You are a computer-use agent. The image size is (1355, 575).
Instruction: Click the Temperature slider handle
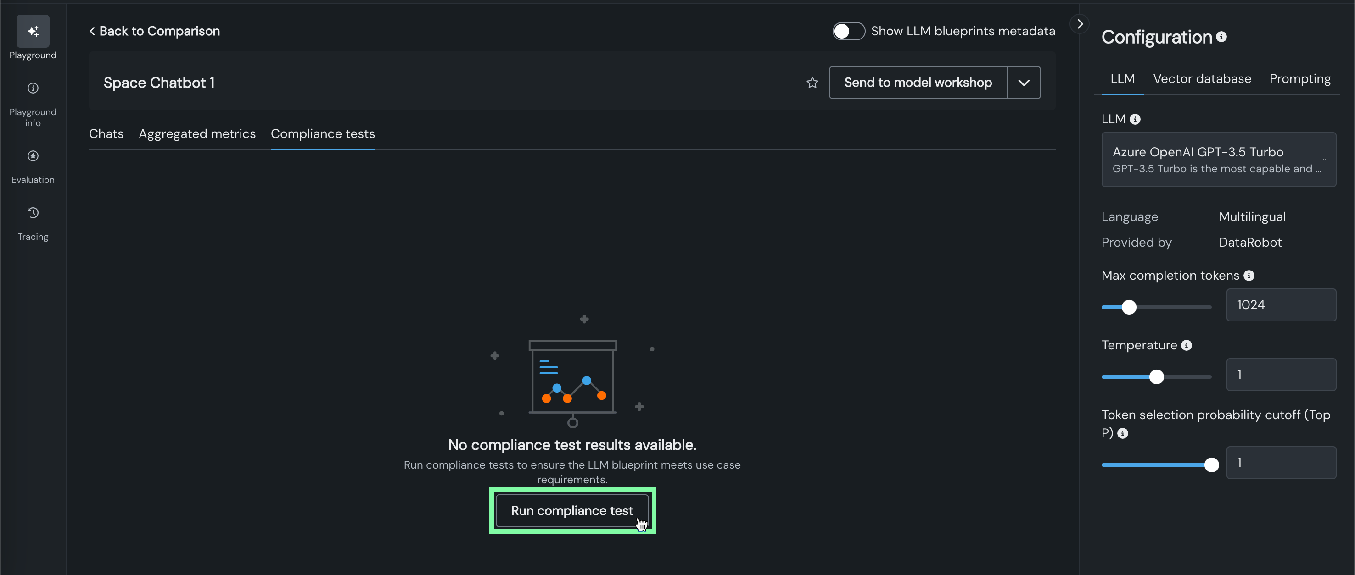click(x=1156, y=377)
